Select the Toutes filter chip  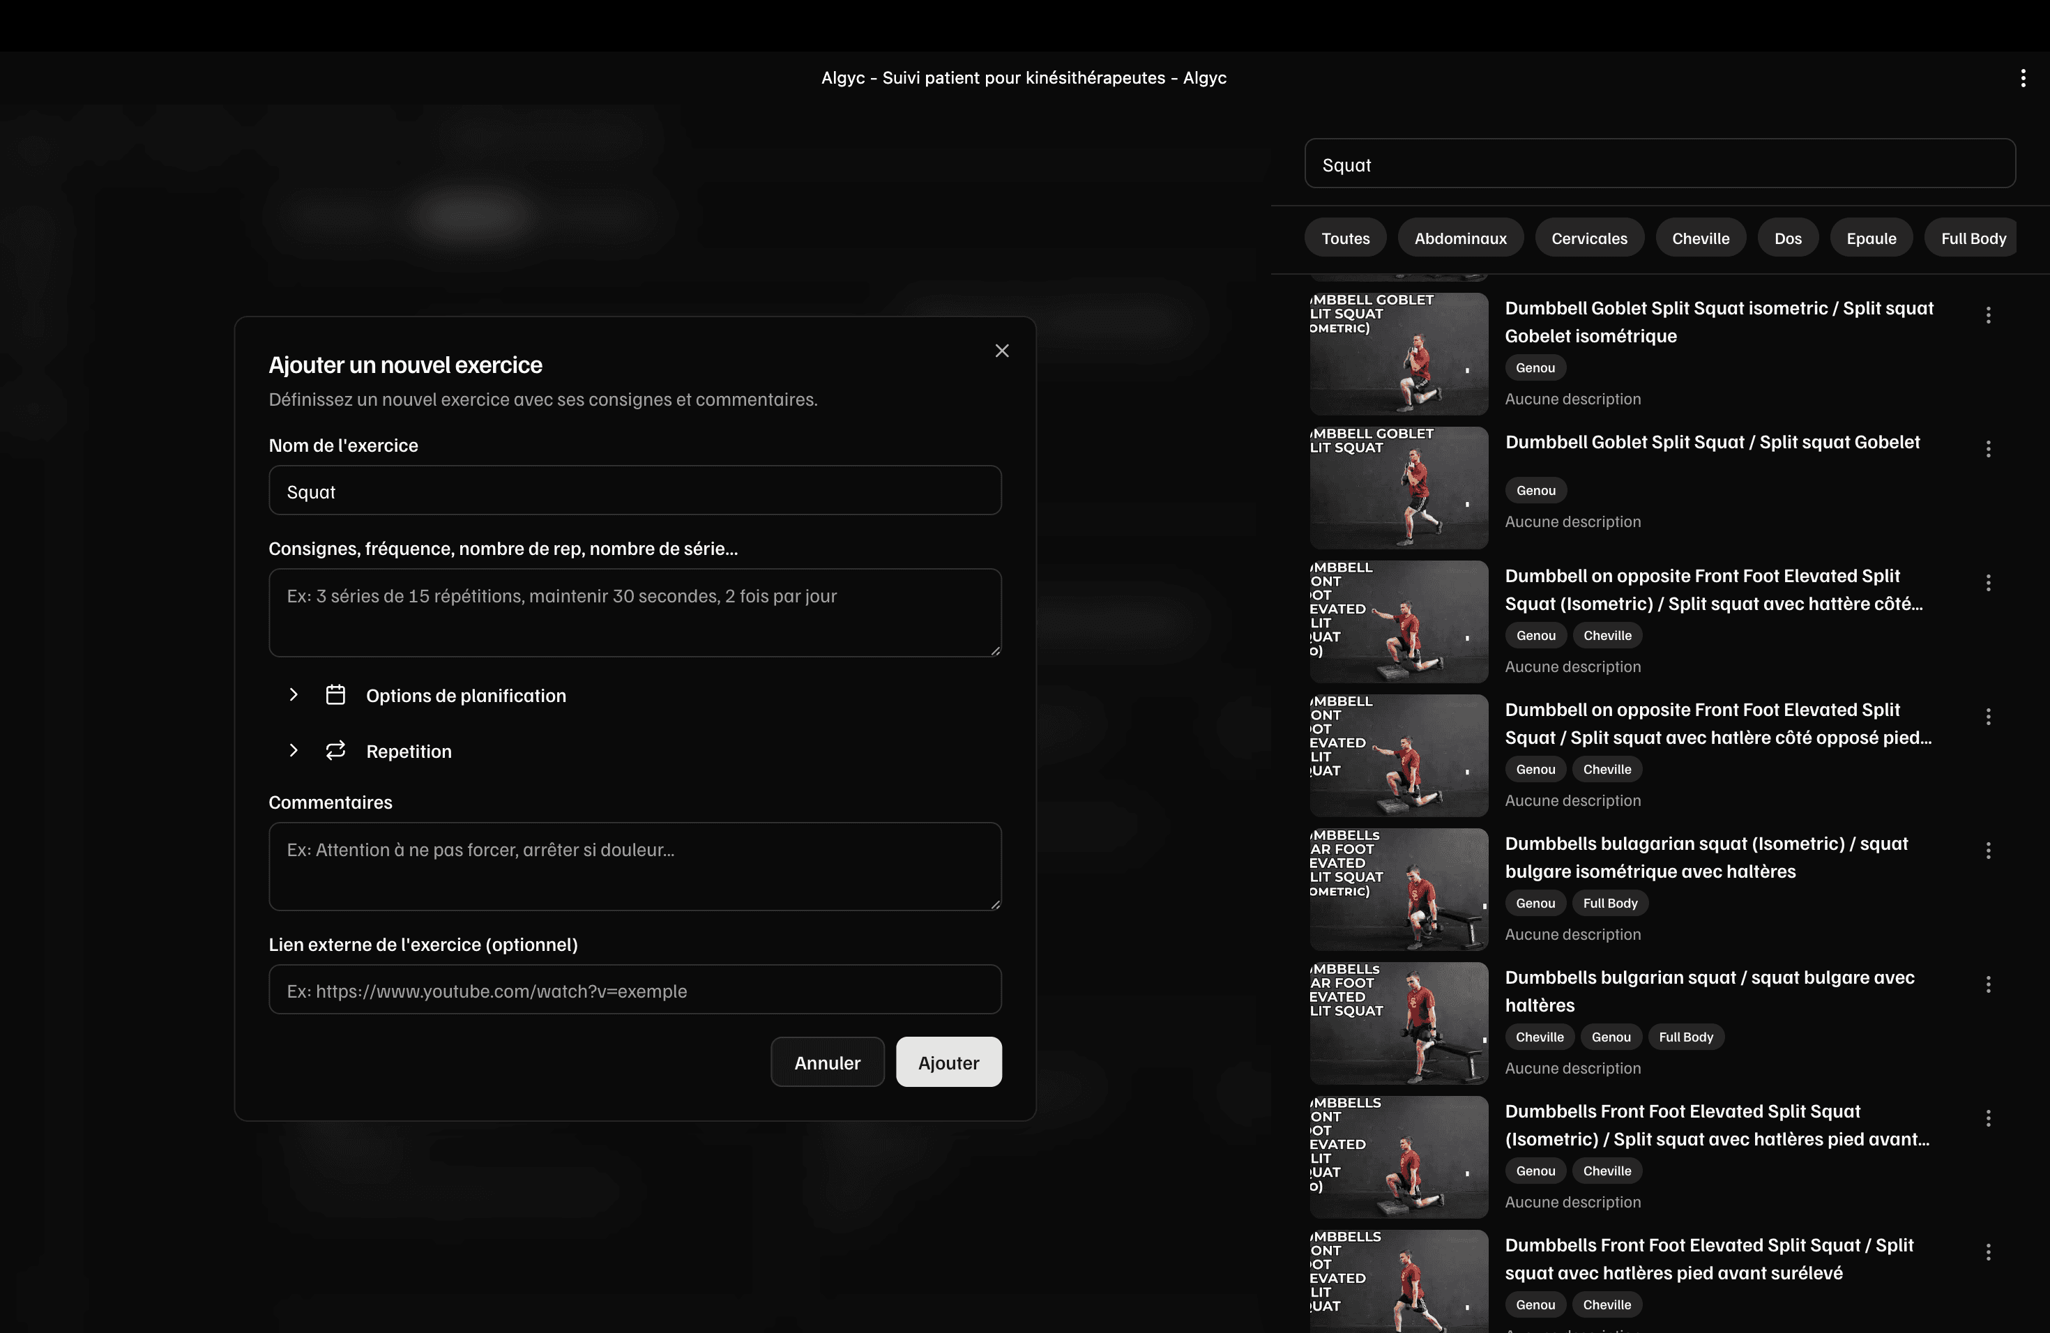click(x=1344, y=238)
